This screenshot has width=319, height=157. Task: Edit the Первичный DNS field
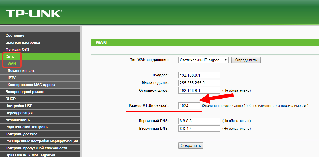(199, 121)
